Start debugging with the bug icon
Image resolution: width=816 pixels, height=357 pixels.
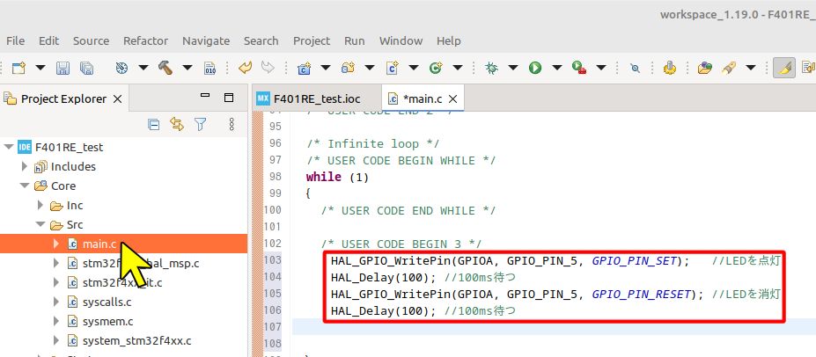tap(491, 68)
